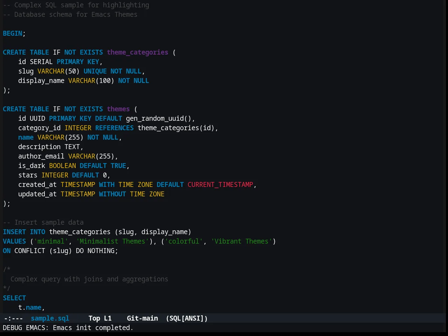Click the -:--- buffer status flags
The image size is (448, 336).
click(13, 318)
